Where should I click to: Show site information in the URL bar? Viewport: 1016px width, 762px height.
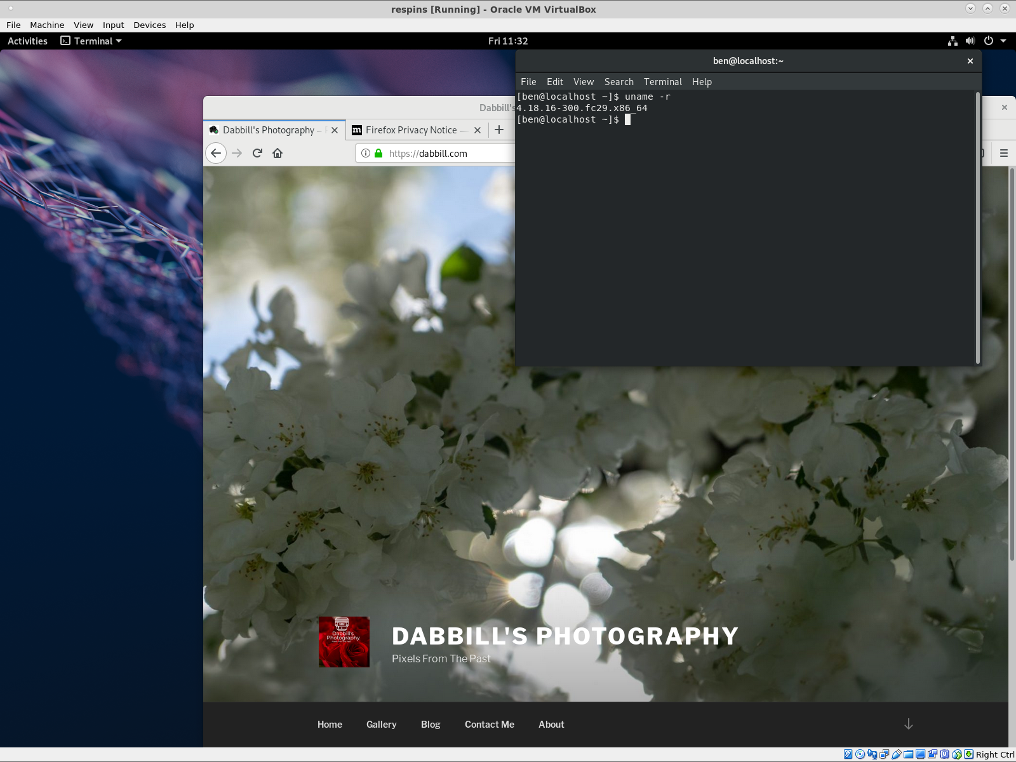point(366,153)
